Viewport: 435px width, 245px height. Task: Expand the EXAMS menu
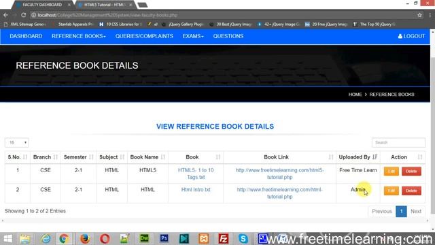click(x=193, y=36)
